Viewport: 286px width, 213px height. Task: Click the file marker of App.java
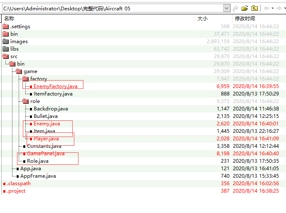[x=17, y=169]
